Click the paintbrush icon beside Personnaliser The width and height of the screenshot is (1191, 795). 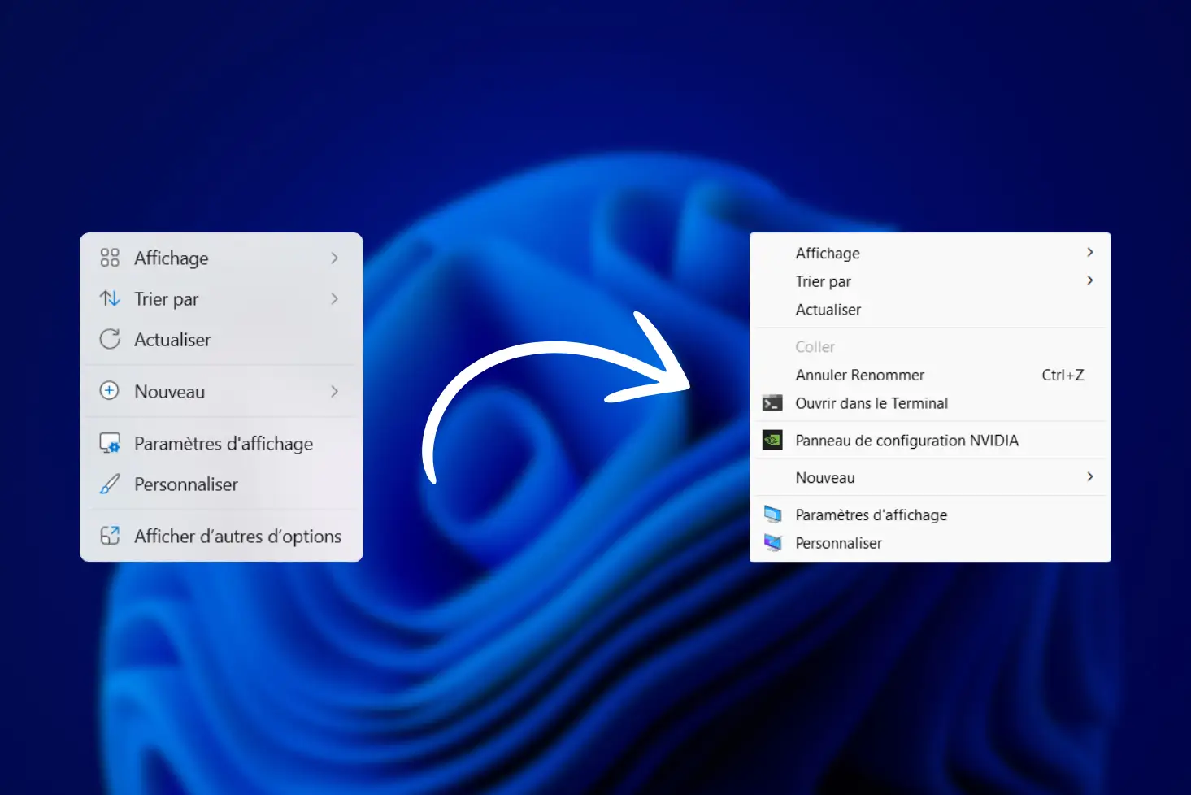coord(110,484)
